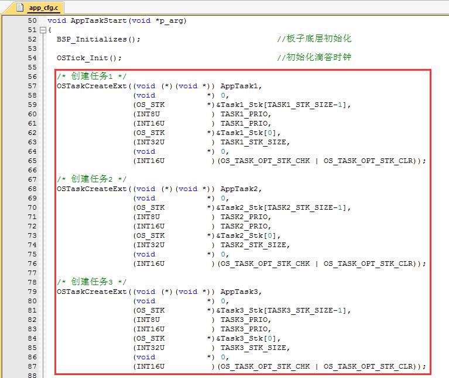Click line number 50 in the gutter
This screenshot has width=449, height=378.
point(32,20)
